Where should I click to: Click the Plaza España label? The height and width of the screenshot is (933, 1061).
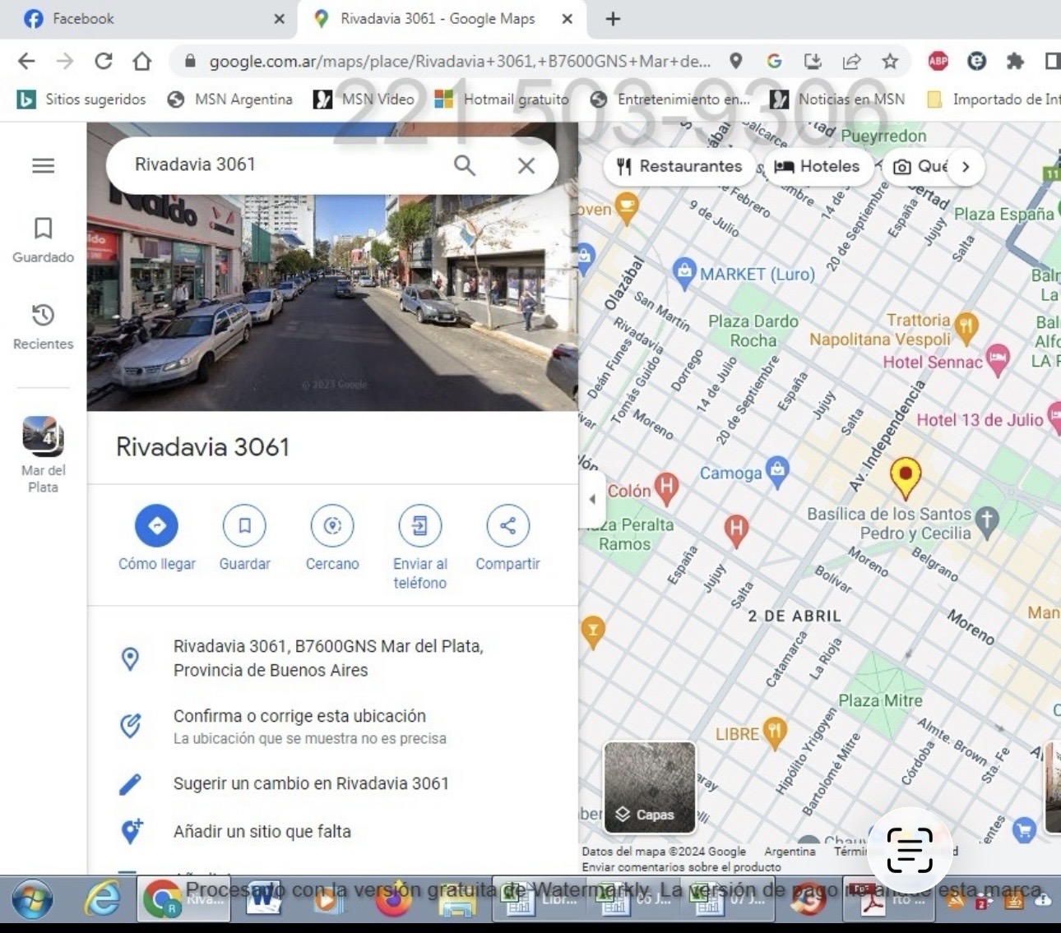(x=1003, y=214)
